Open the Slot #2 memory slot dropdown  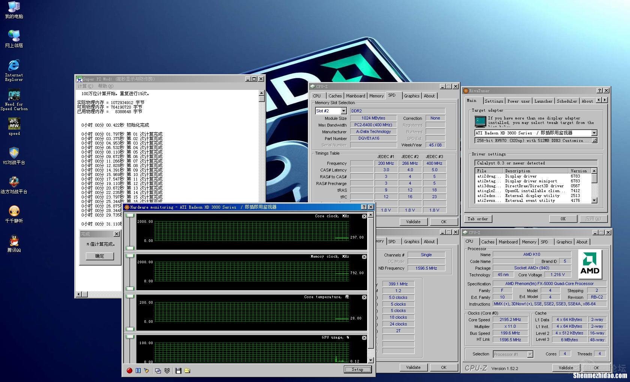click(x=343, y=111)
